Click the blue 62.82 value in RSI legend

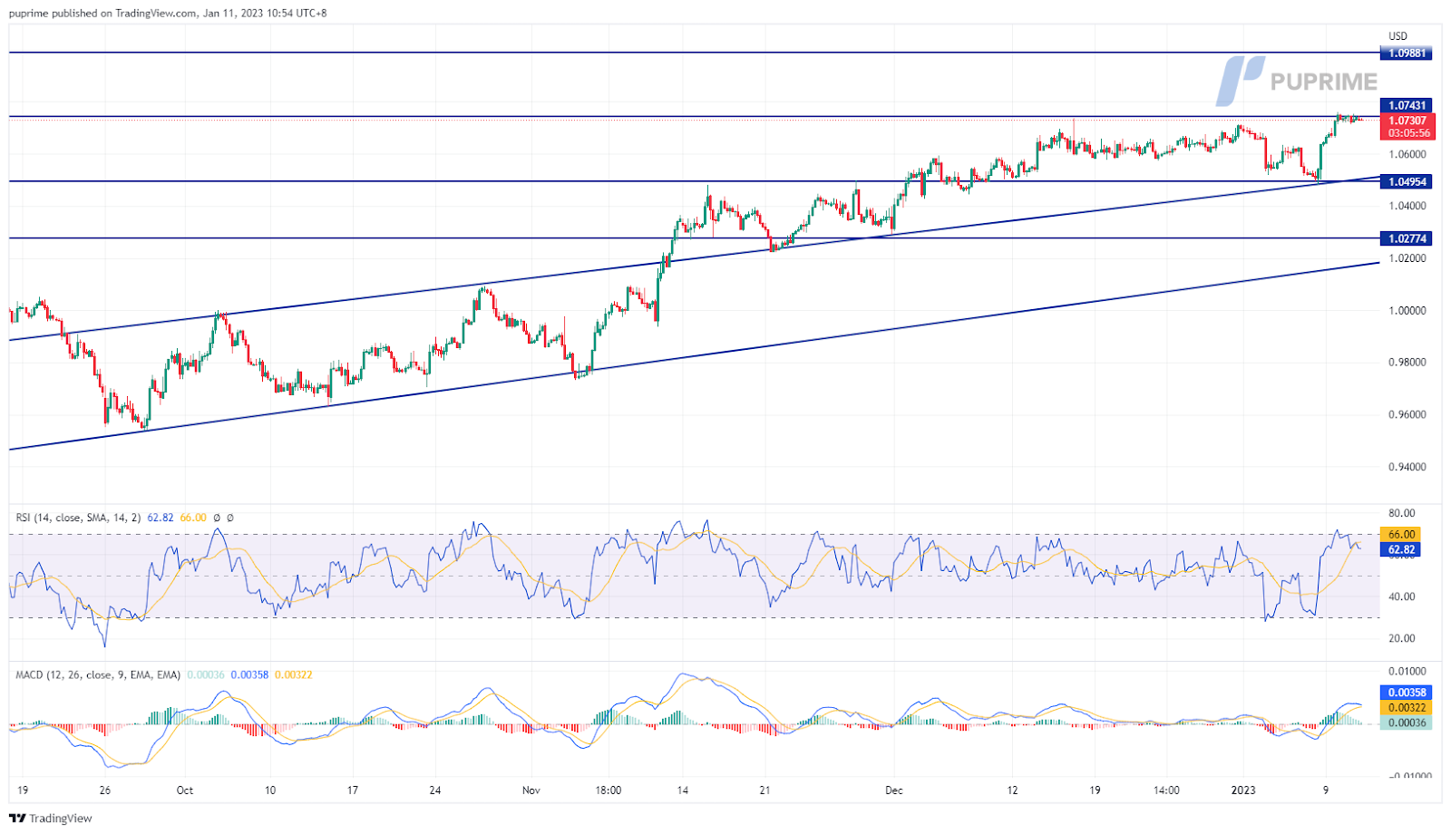[x=160, y=518]
